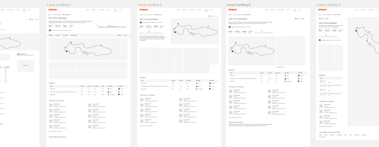This screenshot has height=147, width=379.
Task: Click 'More About this Route' heading in Local Landing 6
Action: (235, 122)
